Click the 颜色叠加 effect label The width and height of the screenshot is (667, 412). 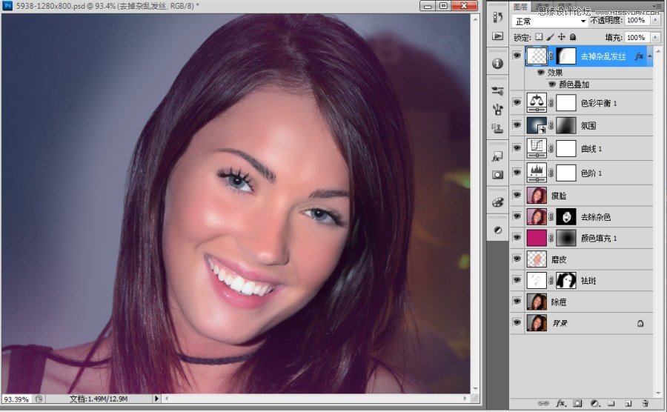[x=574, y=84]
